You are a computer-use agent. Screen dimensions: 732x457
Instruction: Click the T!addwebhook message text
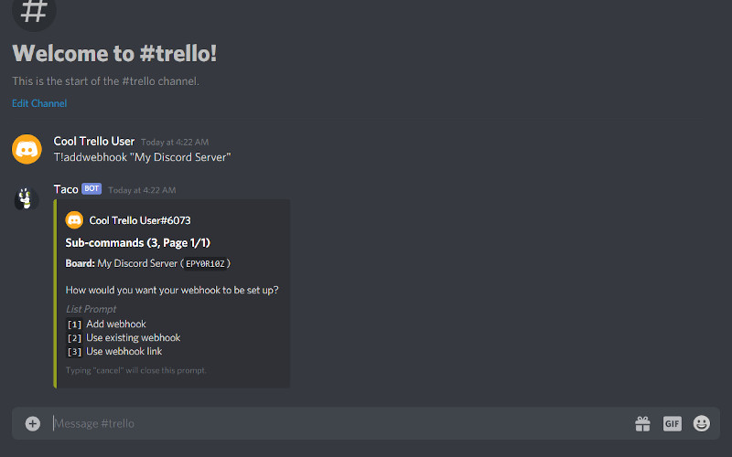(x=142, y=157)
